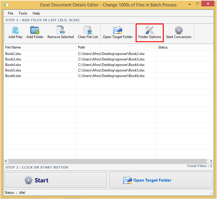The height and width of the screenshot is (199, 217).
Task: Close the Excel Document Details Editor window
Action: click(x=208, y=3)
